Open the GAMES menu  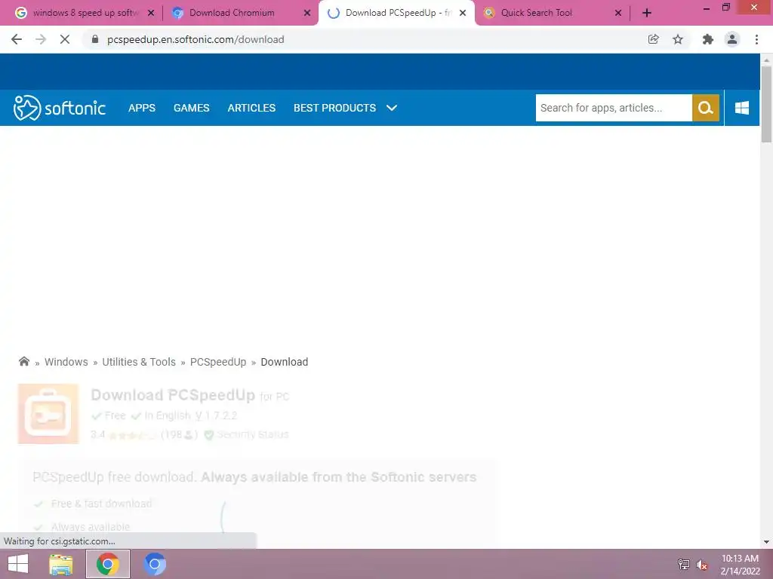pyautogui.click(x=191, y=108)
